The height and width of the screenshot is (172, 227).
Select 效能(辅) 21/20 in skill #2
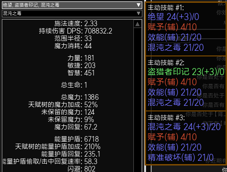(x=175, y=92)
